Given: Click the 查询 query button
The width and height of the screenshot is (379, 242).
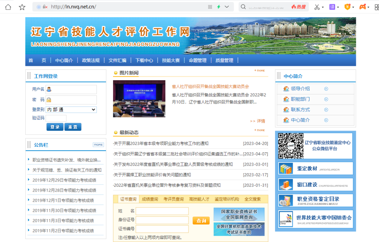Looking at the screenshot, I should [201, 221].
